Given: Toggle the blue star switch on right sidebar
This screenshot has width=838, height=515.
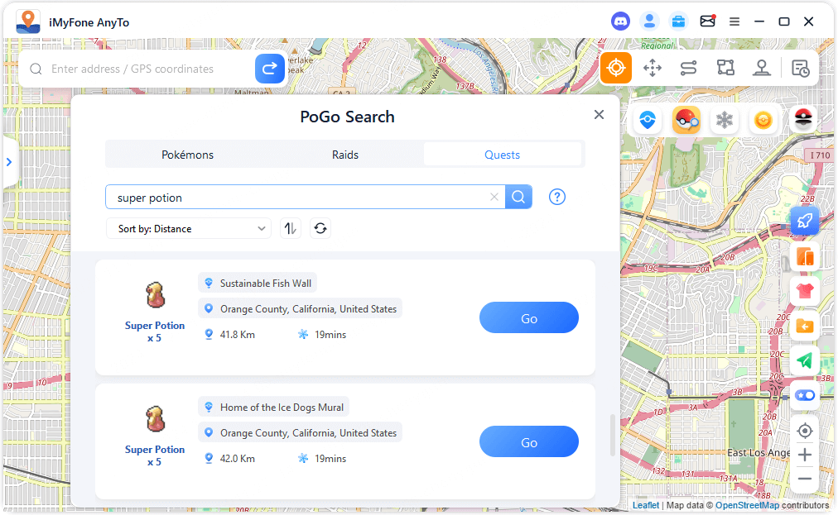Looking at the screenshot, I should point(804,396).
